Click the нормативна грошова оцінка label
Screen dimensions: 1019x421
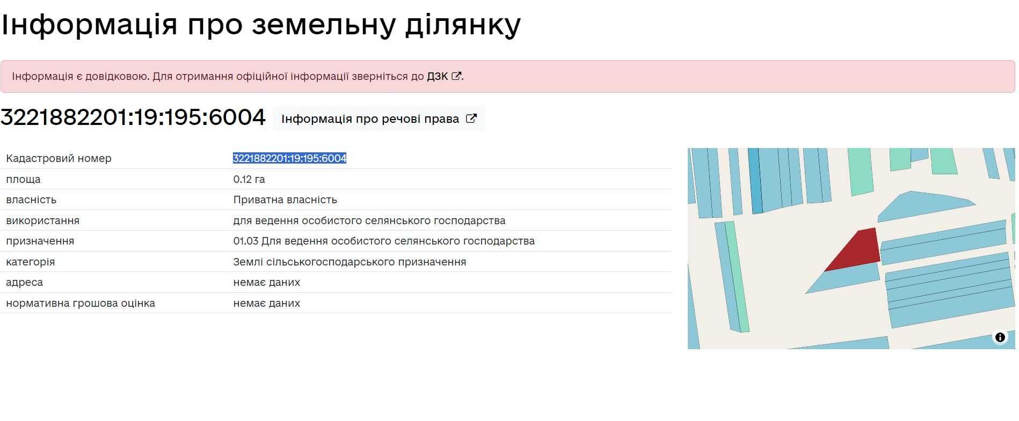pyautogui.click(x=81, y=303)
